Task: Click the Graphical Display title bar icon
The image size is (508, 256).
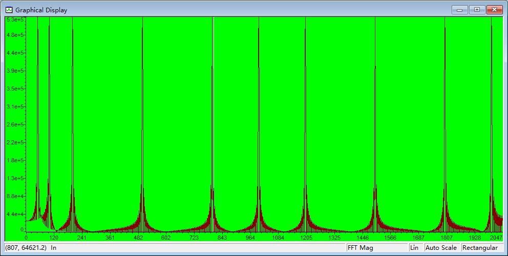Action: coord(9,10)
